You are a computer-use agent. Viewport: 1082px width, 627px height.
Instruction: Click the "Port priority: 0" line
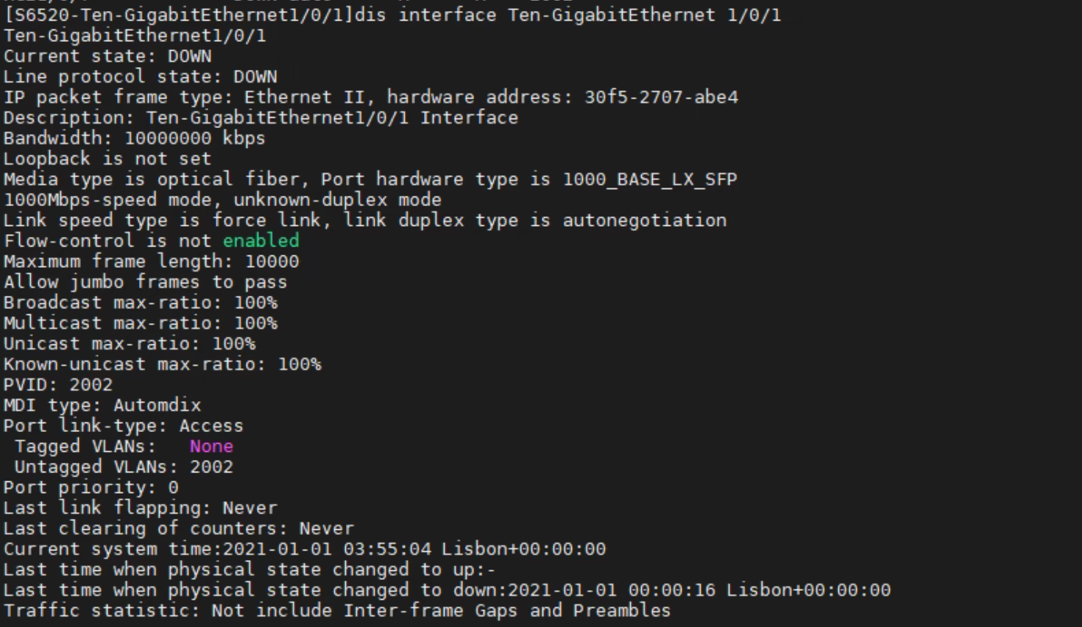(91, 487)
